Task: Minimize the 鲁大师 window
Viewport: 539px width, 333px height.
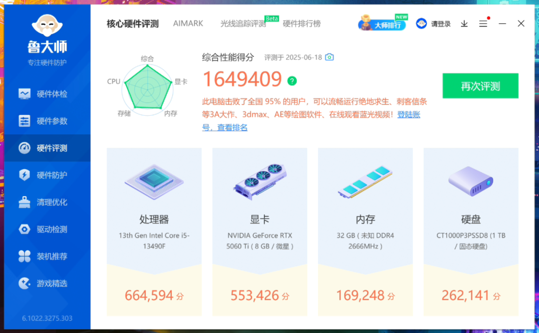Action: click(502, 23)
